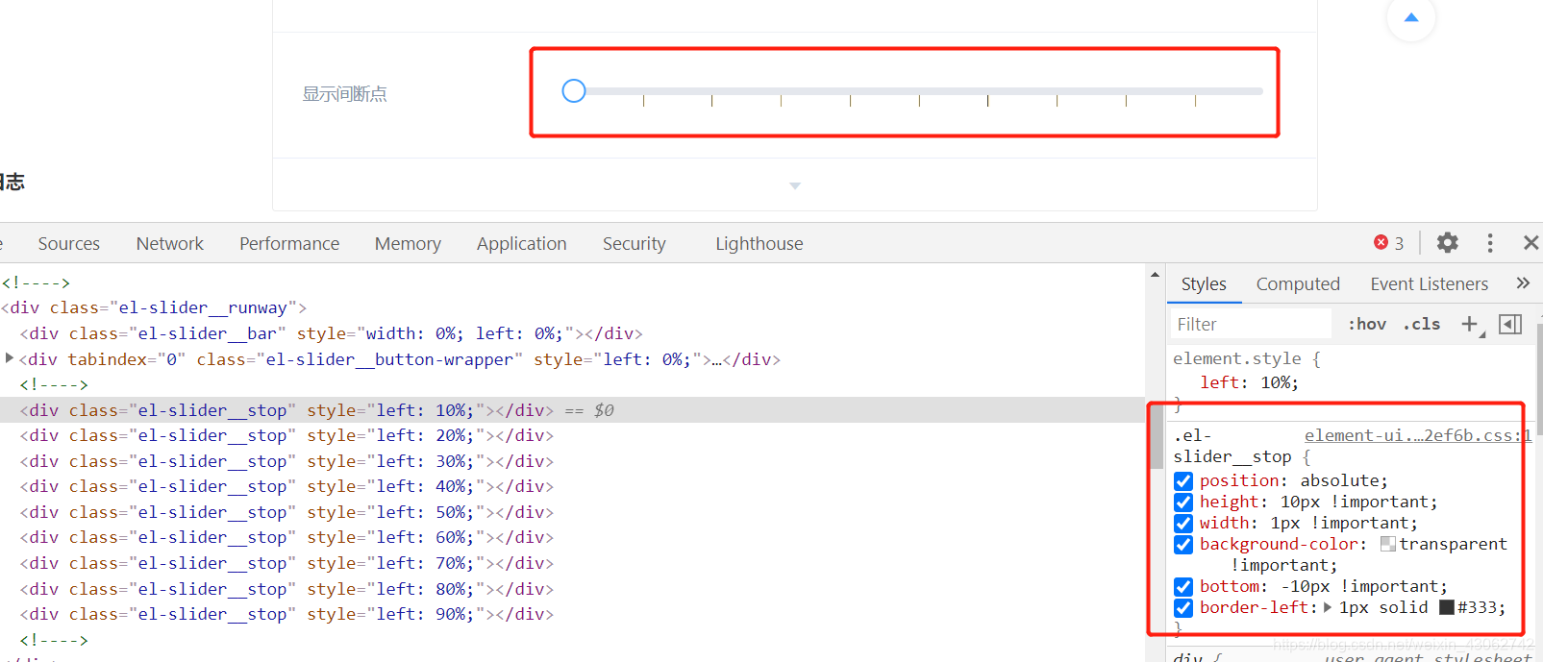Select el-slider__stop left 40% node

click(286, 486)
